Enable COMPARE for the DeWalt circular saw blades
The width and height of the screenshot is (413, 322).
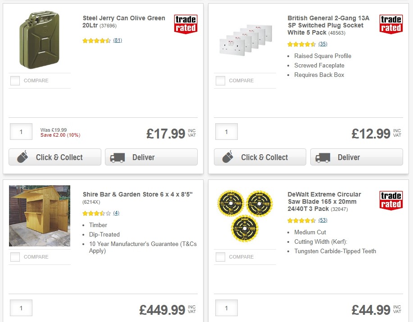pyautogui.click(x=220, y=257)
